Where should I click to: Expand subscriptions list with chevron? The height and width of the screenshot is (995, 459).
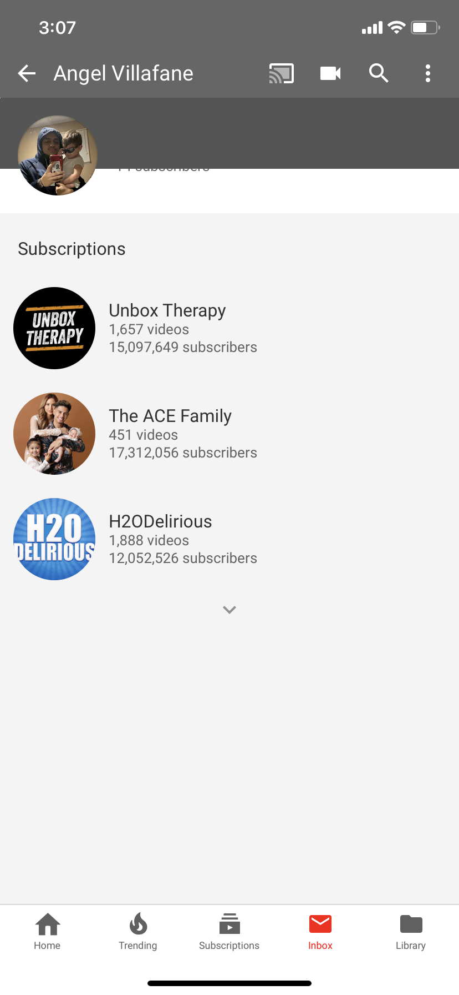tap(229, 610)
